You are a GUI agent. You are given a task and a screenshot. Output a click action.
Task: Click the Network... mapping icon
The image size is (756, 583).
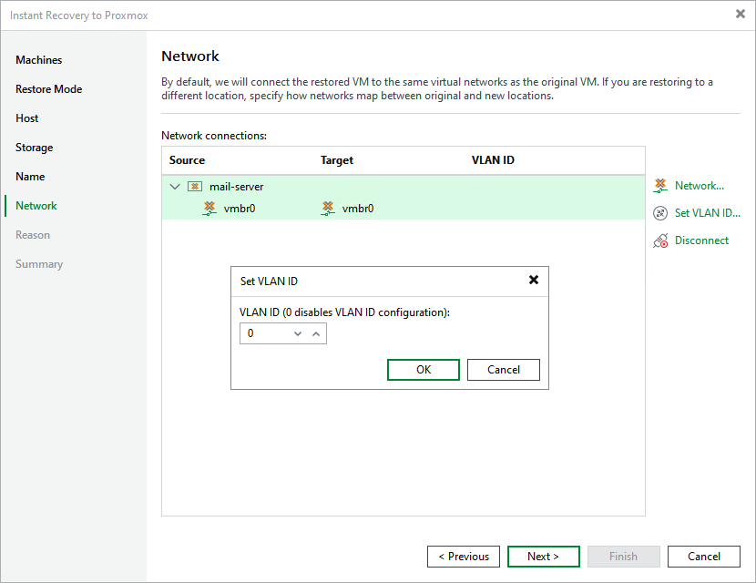click(660, 186)
